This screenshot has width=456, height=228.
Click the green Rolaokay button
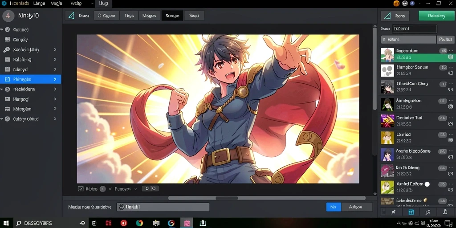[x=436, y=16]
